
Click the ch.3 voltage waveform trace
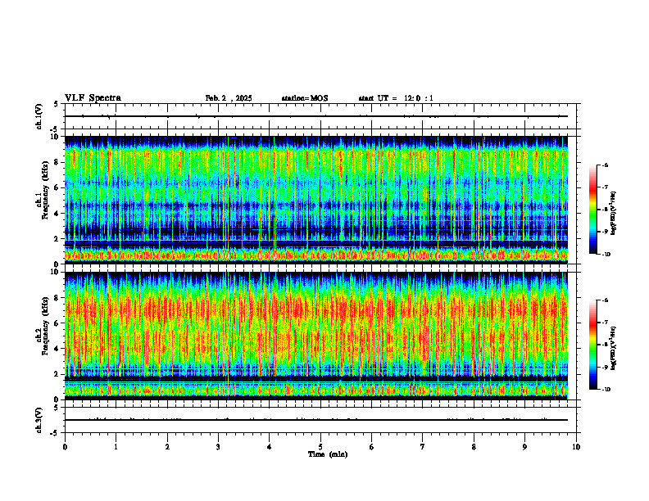click(x=316, y=420)
